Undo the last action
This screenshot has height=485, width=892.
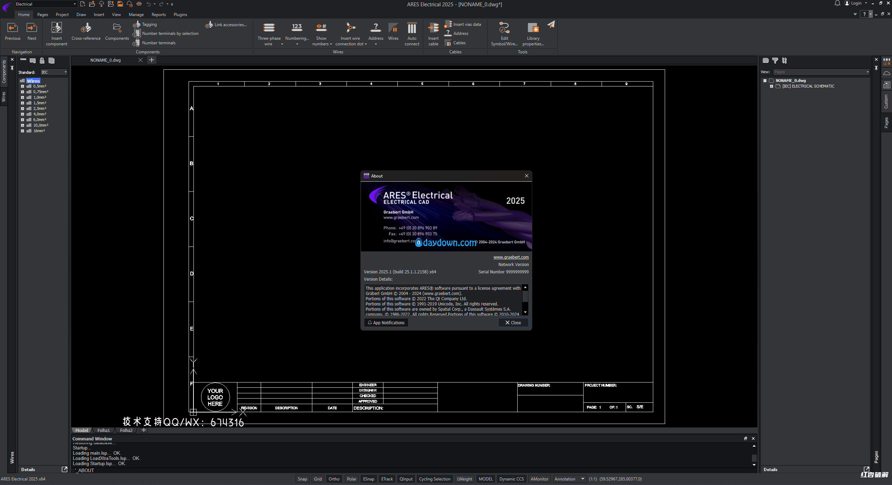pos(148,4)
